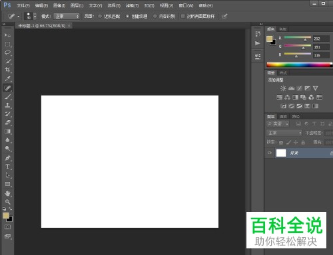Select the Dodge tool
Viewport: 333px width, 255px height.
click(x=7, y=149)
